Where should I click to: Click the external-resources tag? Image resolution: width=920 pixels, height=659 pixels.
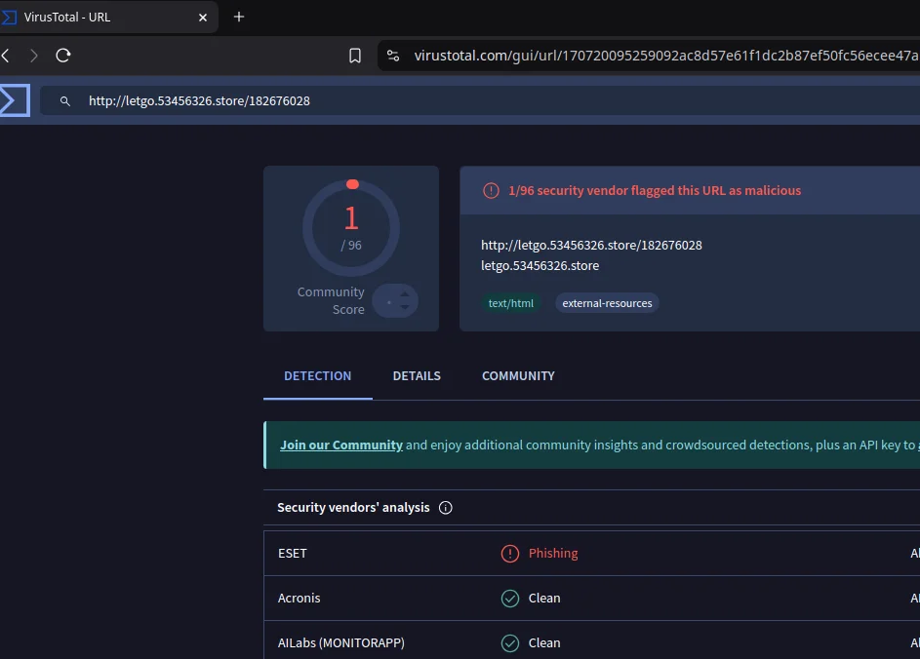point(607,303)
